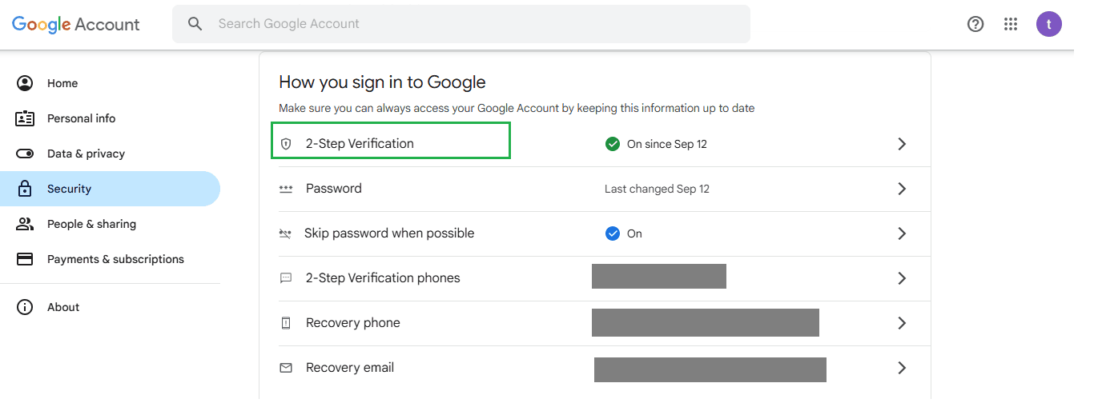Open the purple profile avatar
1094x403 pixels.
pyautogui.click(x=1049, y=24)
